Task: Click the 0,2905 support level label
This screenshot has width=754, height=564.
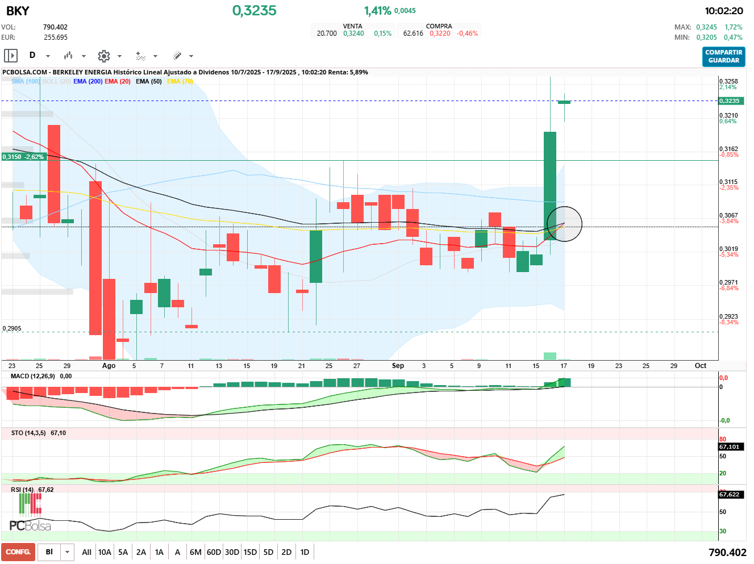Action: 12,328
